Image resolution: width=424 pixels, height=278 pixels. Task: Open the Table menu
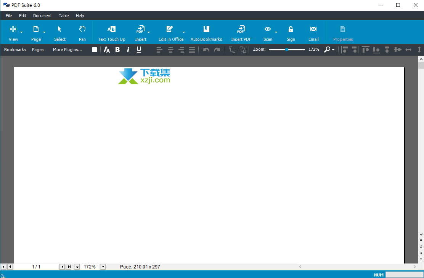pyautogui.click(x=64, y=16)
